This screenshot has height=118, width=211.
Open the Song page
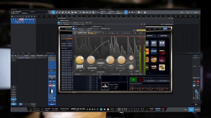pos(188,12)
